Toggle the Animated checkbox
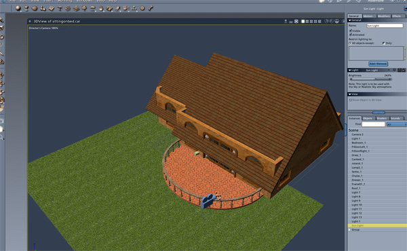This screenshot has height=251, width=407. (351, 35)
